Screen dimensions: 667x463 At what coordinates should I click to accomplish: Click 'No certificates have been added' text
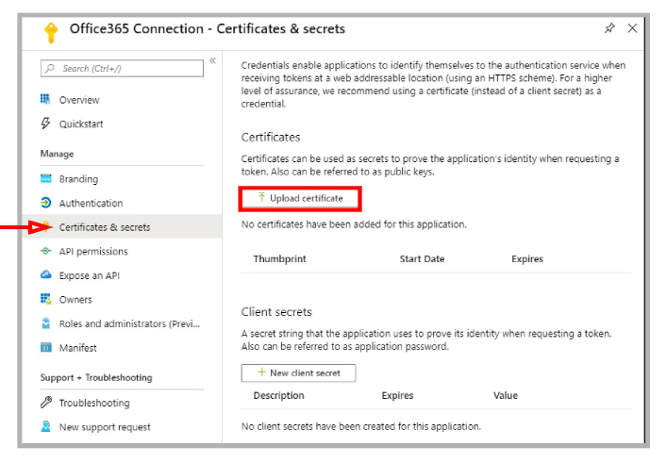tap(354, 224)
